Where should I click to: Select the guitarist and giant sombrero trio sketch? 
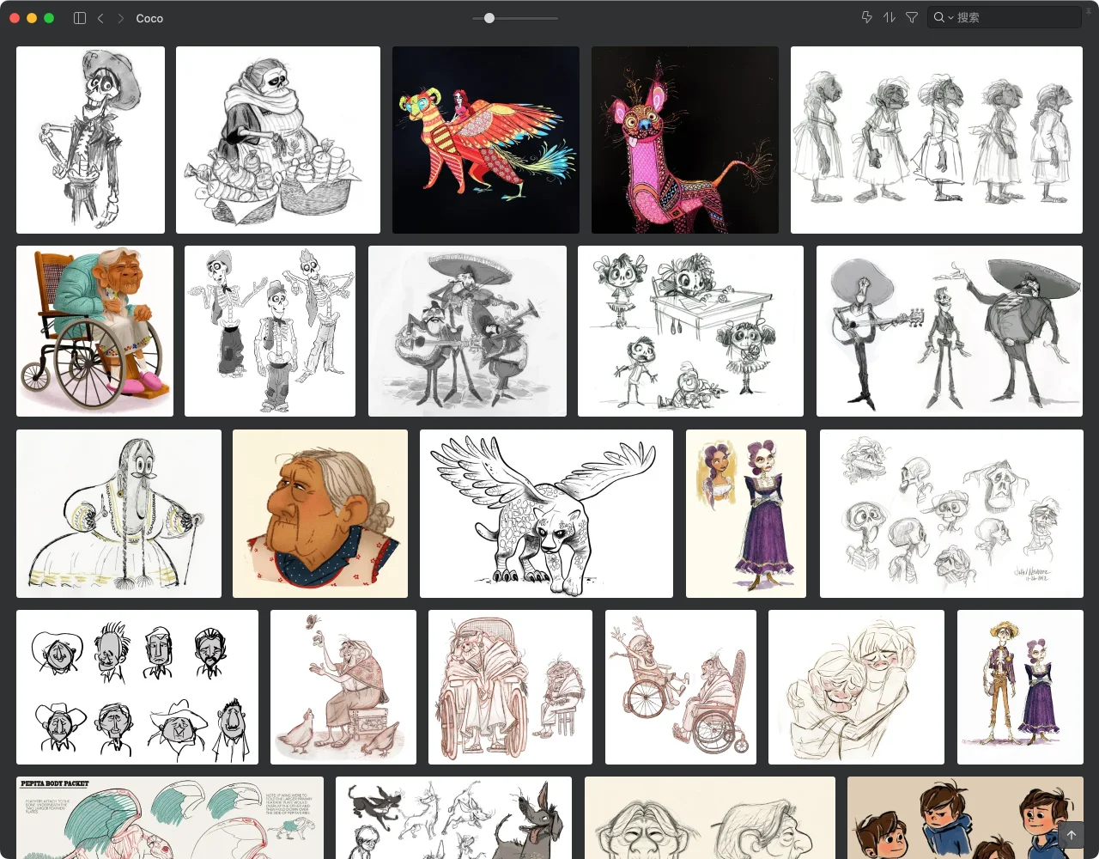[x=950, y=332]
